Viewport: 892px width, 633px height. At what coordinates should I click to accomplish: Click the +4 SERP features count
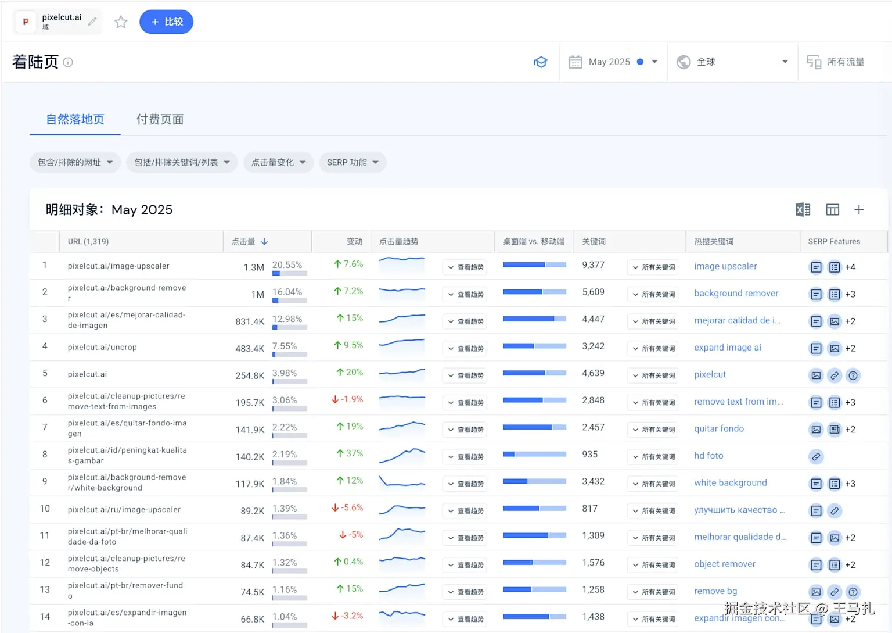(x=850, y=267)
